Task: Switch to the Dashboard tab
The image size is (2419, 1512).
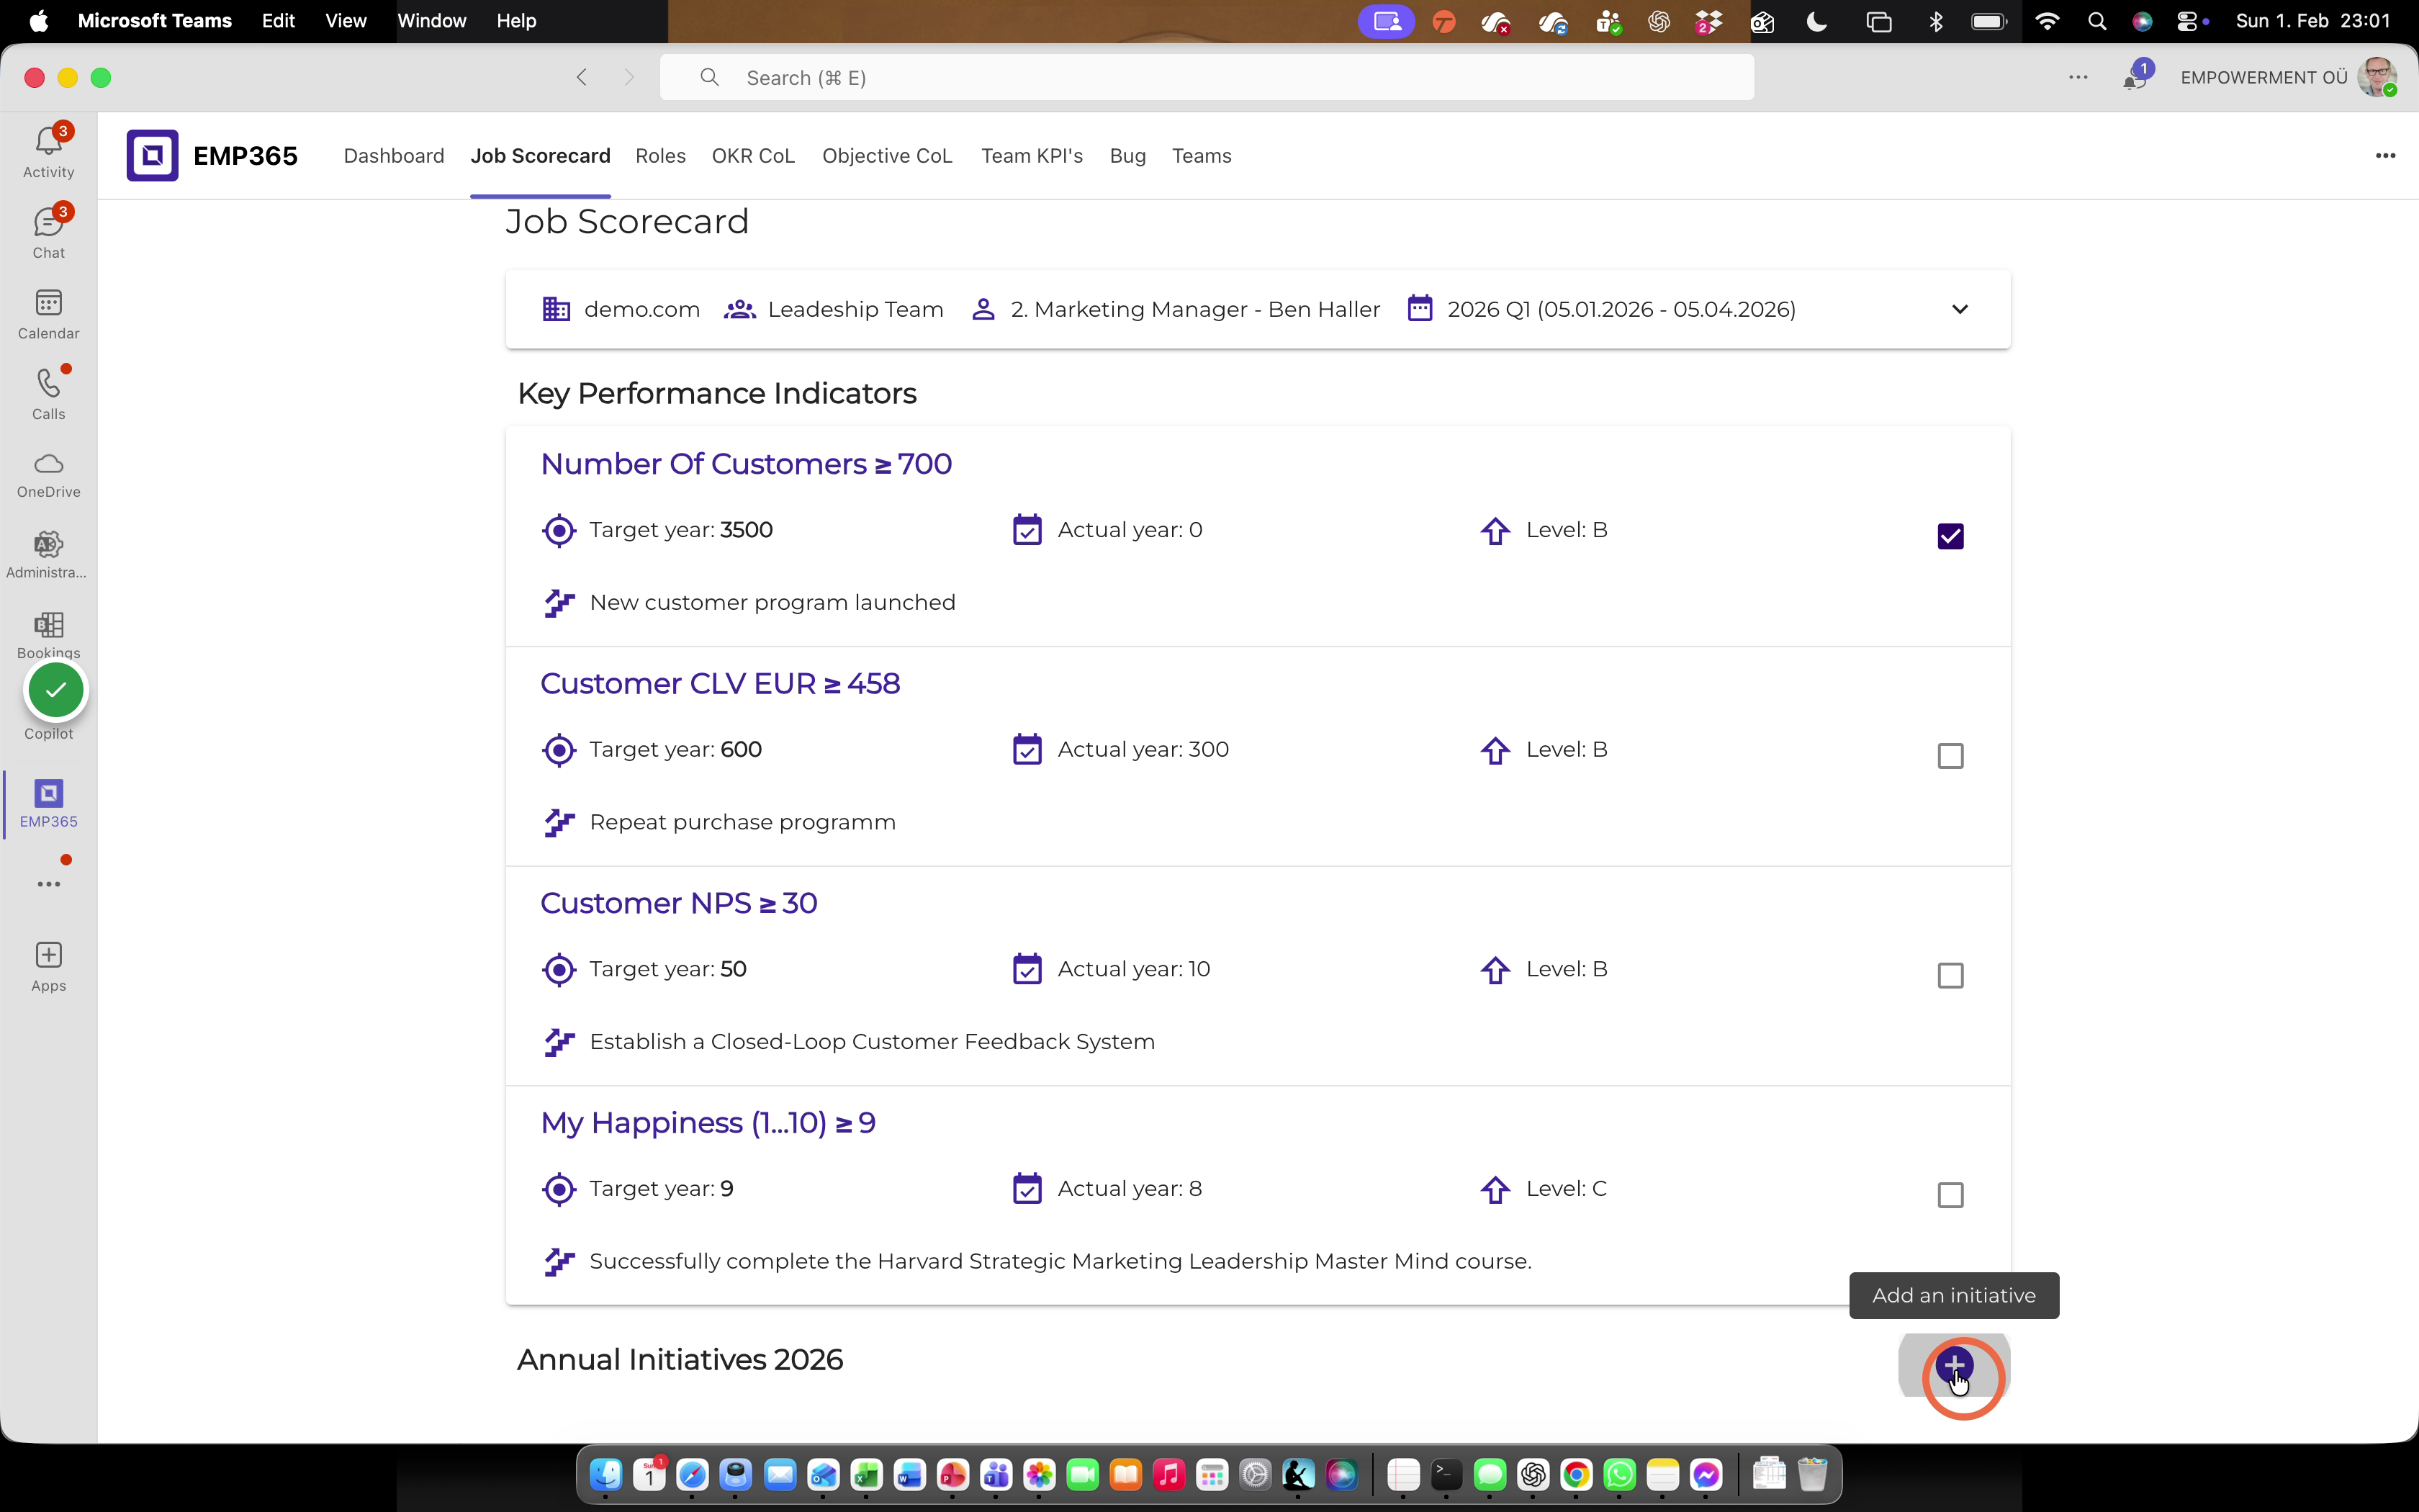Action: tap(394, 156)
